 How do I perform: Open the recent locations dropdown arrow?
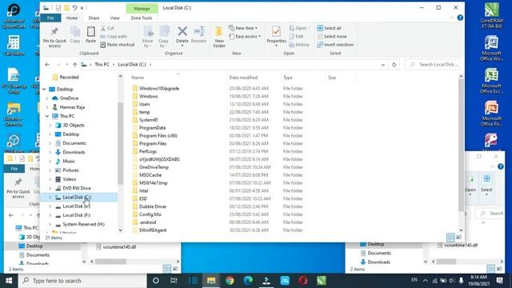[66, 65]
